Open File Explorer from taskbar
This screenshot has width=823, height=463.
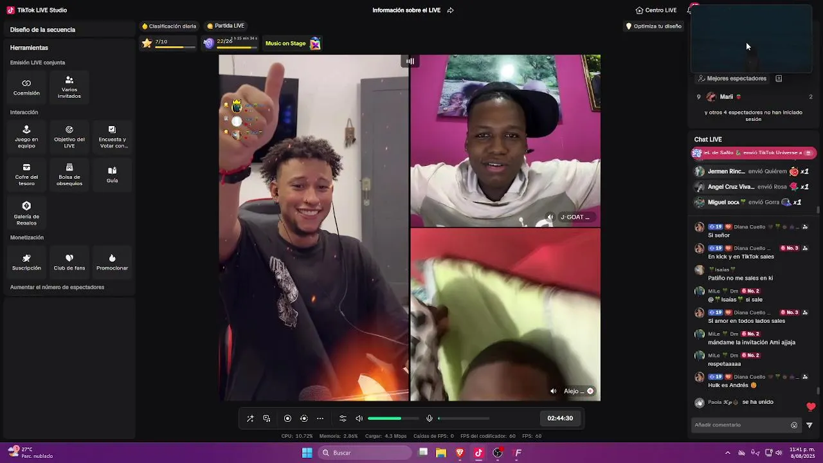[x=441, y=453]
